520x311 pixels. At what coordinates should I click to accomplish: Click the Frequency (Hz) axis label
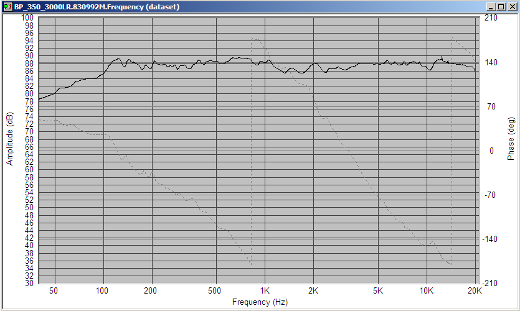point(260,302)
